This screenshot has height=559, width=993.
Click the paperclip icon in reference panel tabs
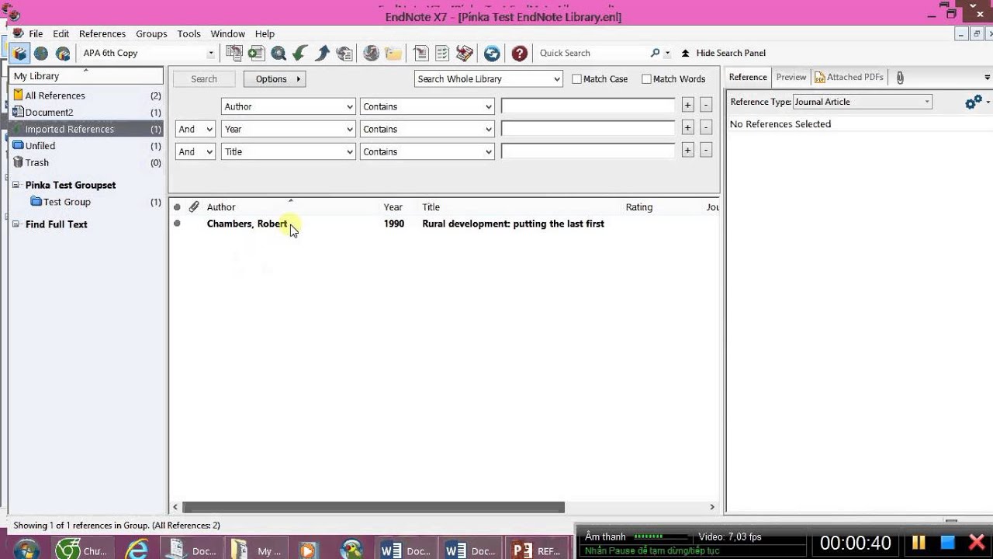[900, 78]
